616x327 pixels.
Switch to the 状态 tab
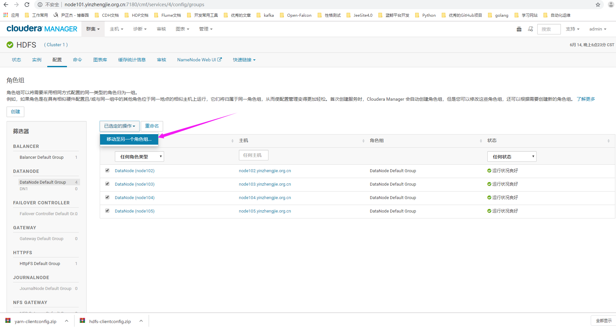click(16, 60)
